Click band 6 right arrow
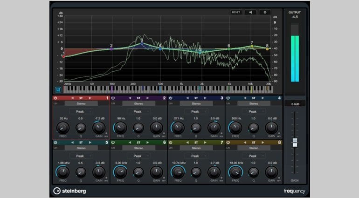Image resolution: width=359 pixels, height=198 pixels. pyautogui.click(x=147, y=143)
